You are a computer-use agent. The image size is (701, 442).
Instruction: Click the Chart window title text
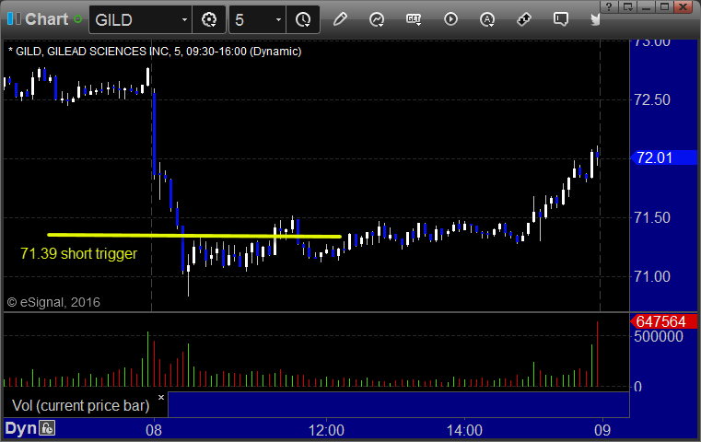[x=46, y=19]
